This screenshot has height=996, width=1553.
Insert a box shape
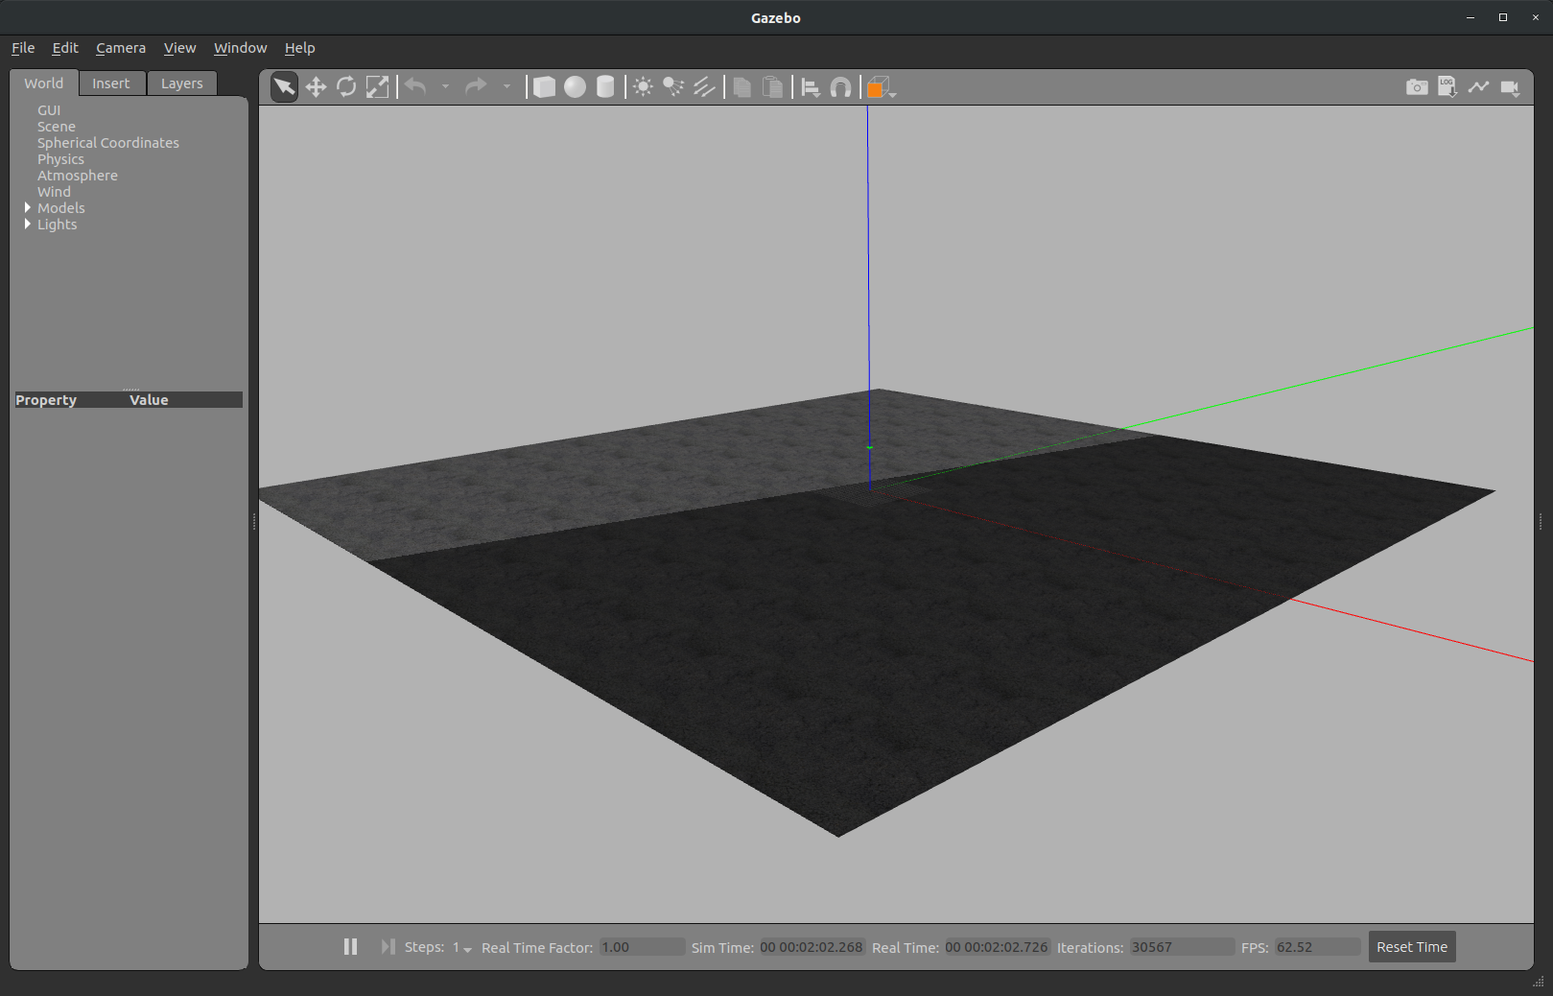(x=544, y=87)
